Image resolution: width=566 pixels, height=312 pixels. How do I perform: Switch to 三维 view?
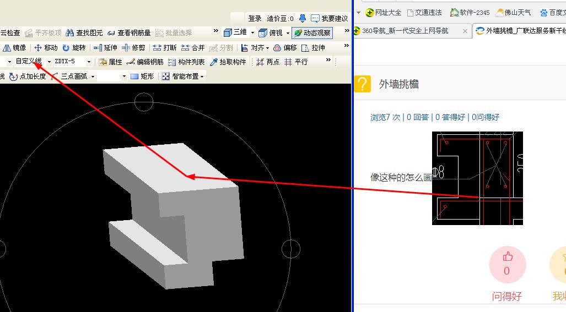235,32
